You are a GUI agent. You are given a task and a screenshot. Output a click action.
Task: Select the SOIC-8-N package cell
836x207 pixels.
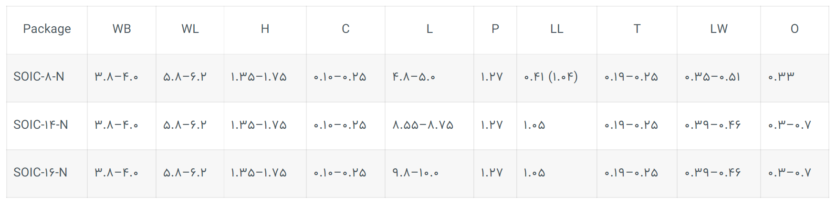pyautogui.click(x=39, y=77)
